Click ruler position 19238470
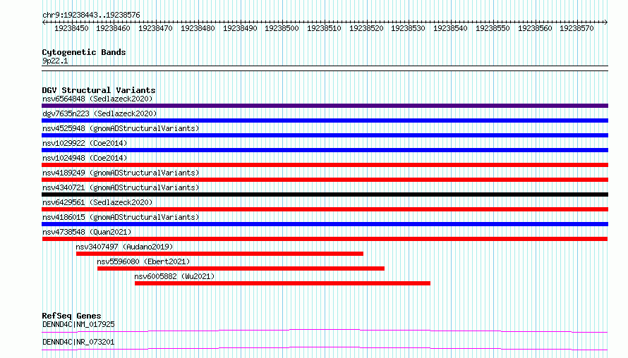Image resolution: width=628 pixels, height=358 pixels. pos(155,28)
